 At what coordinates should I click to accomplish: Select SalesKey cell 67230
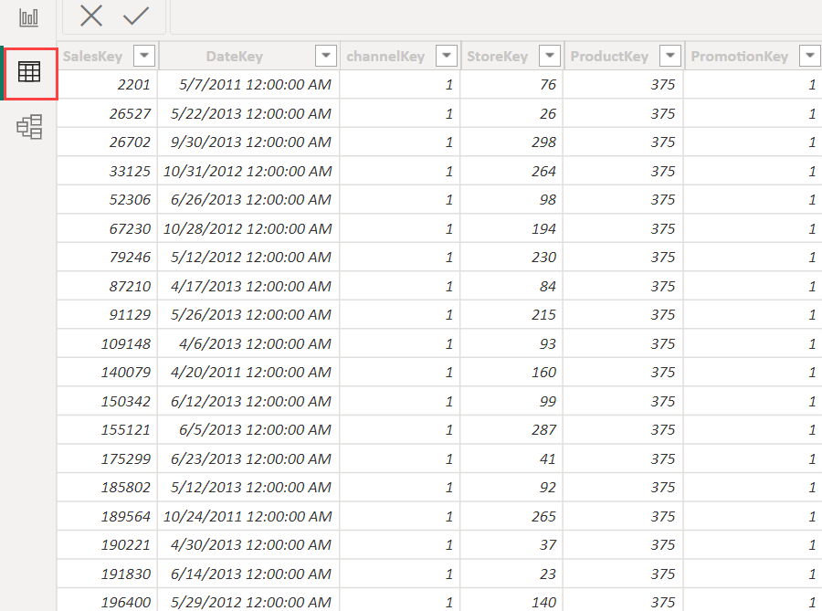(x=108, y=228)
